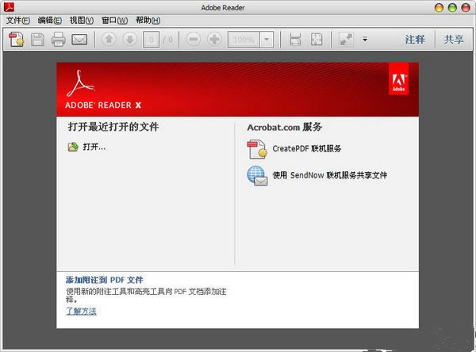This screenshot has height=352, width=476.
Task: Click the 添加附注到 PDF 文件 heading
Action: pos(105,280)
